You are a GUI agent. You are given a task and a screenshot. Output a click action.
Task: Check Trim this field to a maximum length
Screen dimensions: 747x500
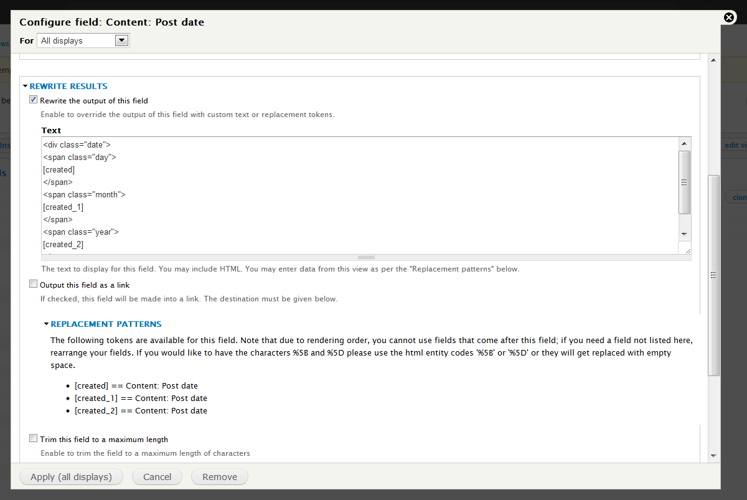click(34, 439)
